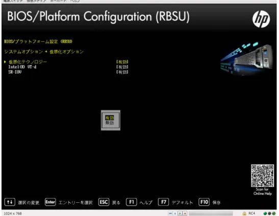Click the pause button in status bar

coord(175,213)
